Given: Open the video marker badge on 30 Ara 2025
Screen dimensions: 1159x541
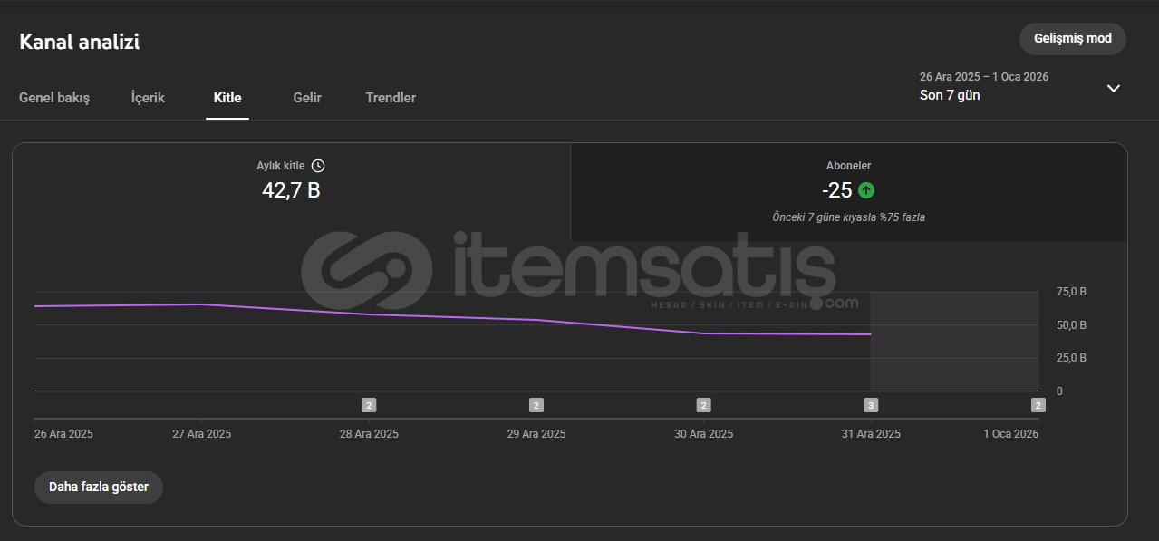Looking at the screenshot, I should tap(703, 405).
